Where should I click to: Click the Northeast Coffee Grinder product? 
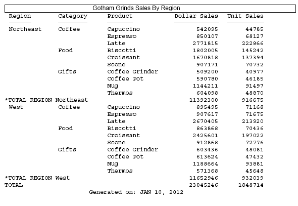[132, 71]
